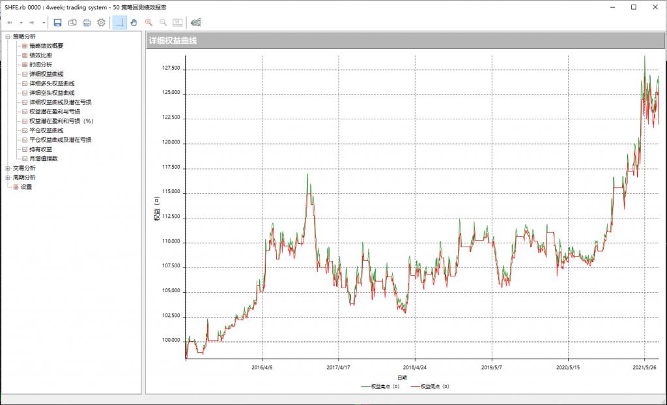The height and width of the screenshot is (405, 667).
Task: Save the report with the floppy icon
Action: [58, 23]
